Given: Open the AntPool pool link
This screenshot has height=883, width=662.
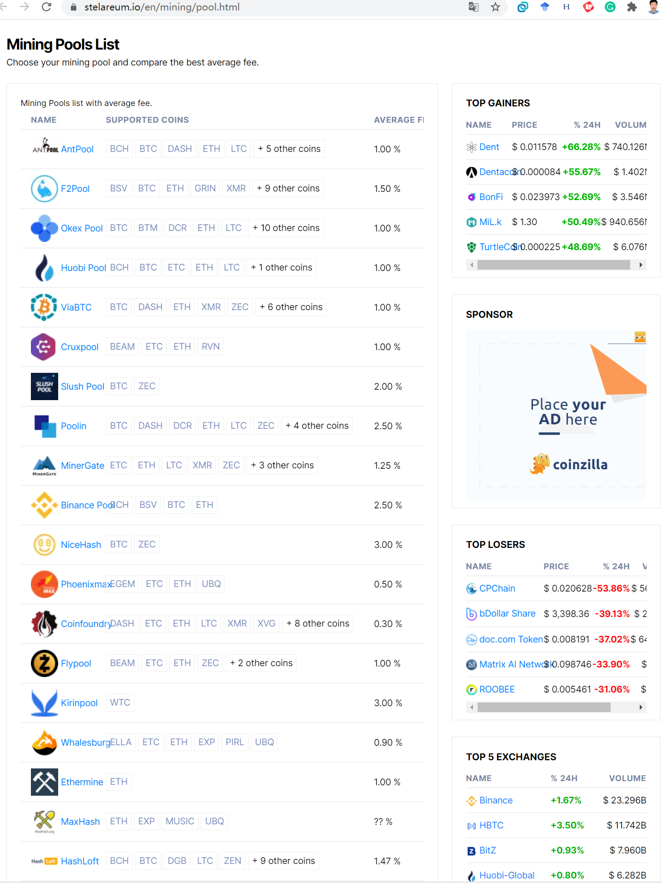Looking at the screenshot, I should [77, 149].
